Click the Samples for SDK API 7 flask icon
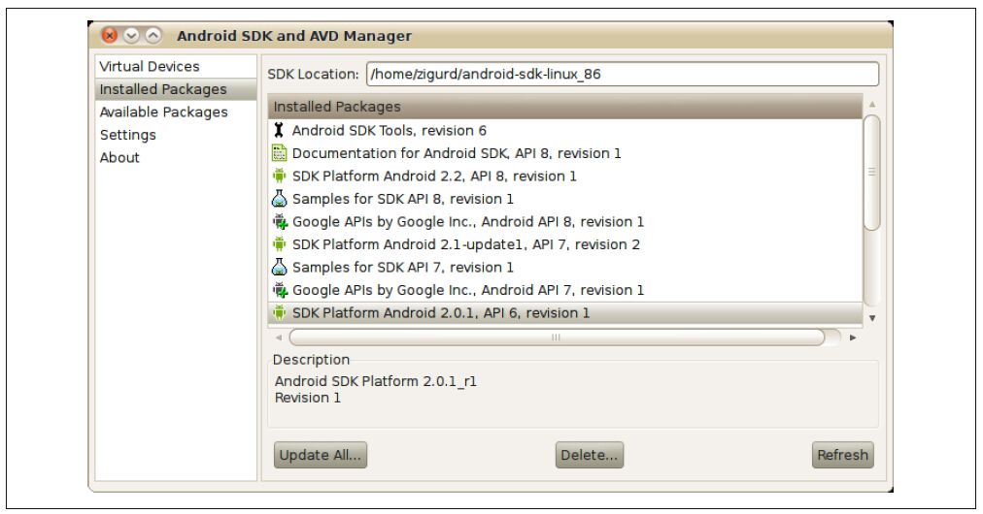This screenshot has width=983, height=514. click(279, 267)
